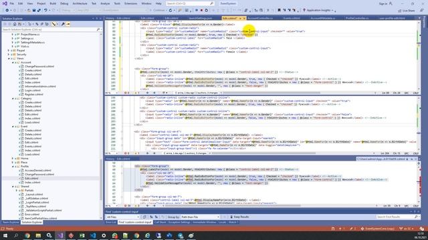This screenshot has height=240, width=428.
Task: Click the feedback icon beside Live Share
Action: (x=422, y=11)
